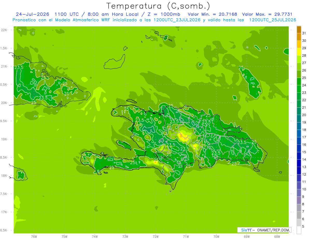The image size is (311, 240).
Task: Click the '15' value on the color legend
Action: click(304, 152)
